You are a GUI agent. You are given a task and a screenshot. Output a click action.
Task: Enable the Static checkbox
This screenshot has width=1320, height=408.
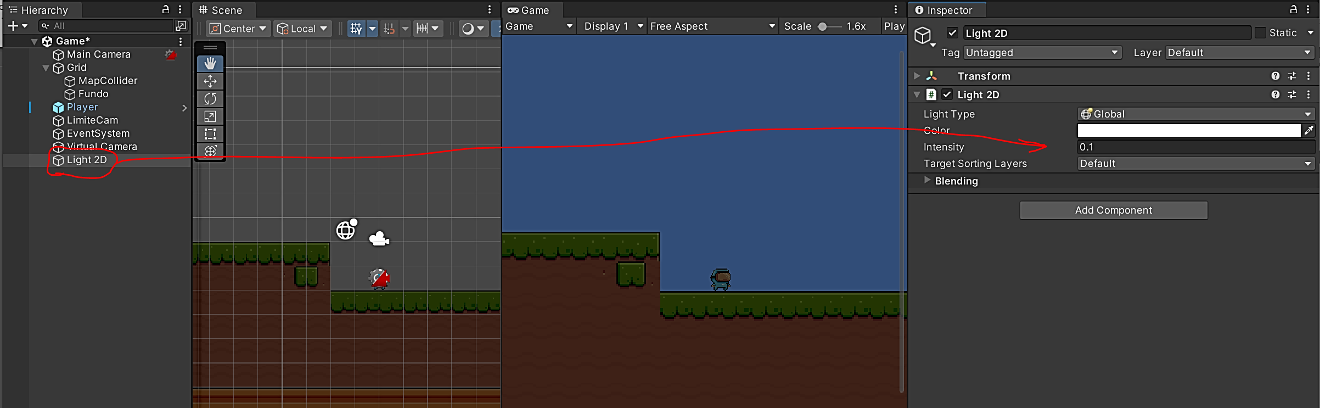pyautogui.click(x=1261, y=33)
